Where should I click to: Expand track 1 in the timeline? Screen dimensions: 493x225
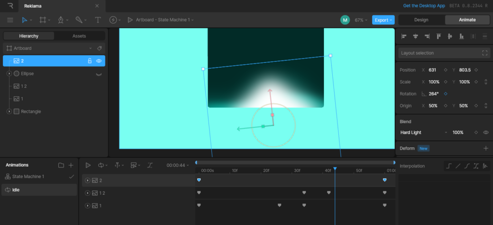88,206
